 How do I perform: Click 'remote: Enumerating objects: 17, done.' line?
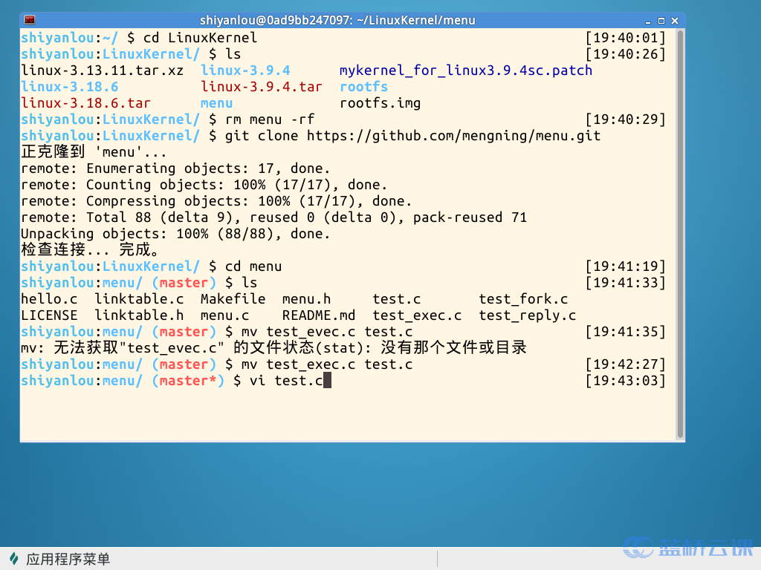point(175,168)
